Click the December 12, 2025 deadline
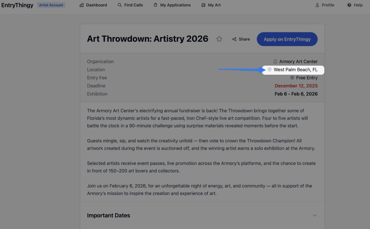 (x=296, y=86)
